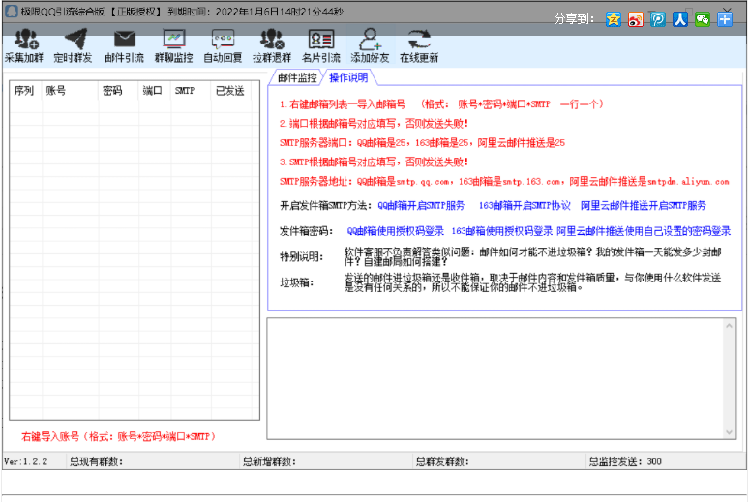Click instruction line 3.SMTP根据邮箱号对应填写

click(x=375, y=162)
